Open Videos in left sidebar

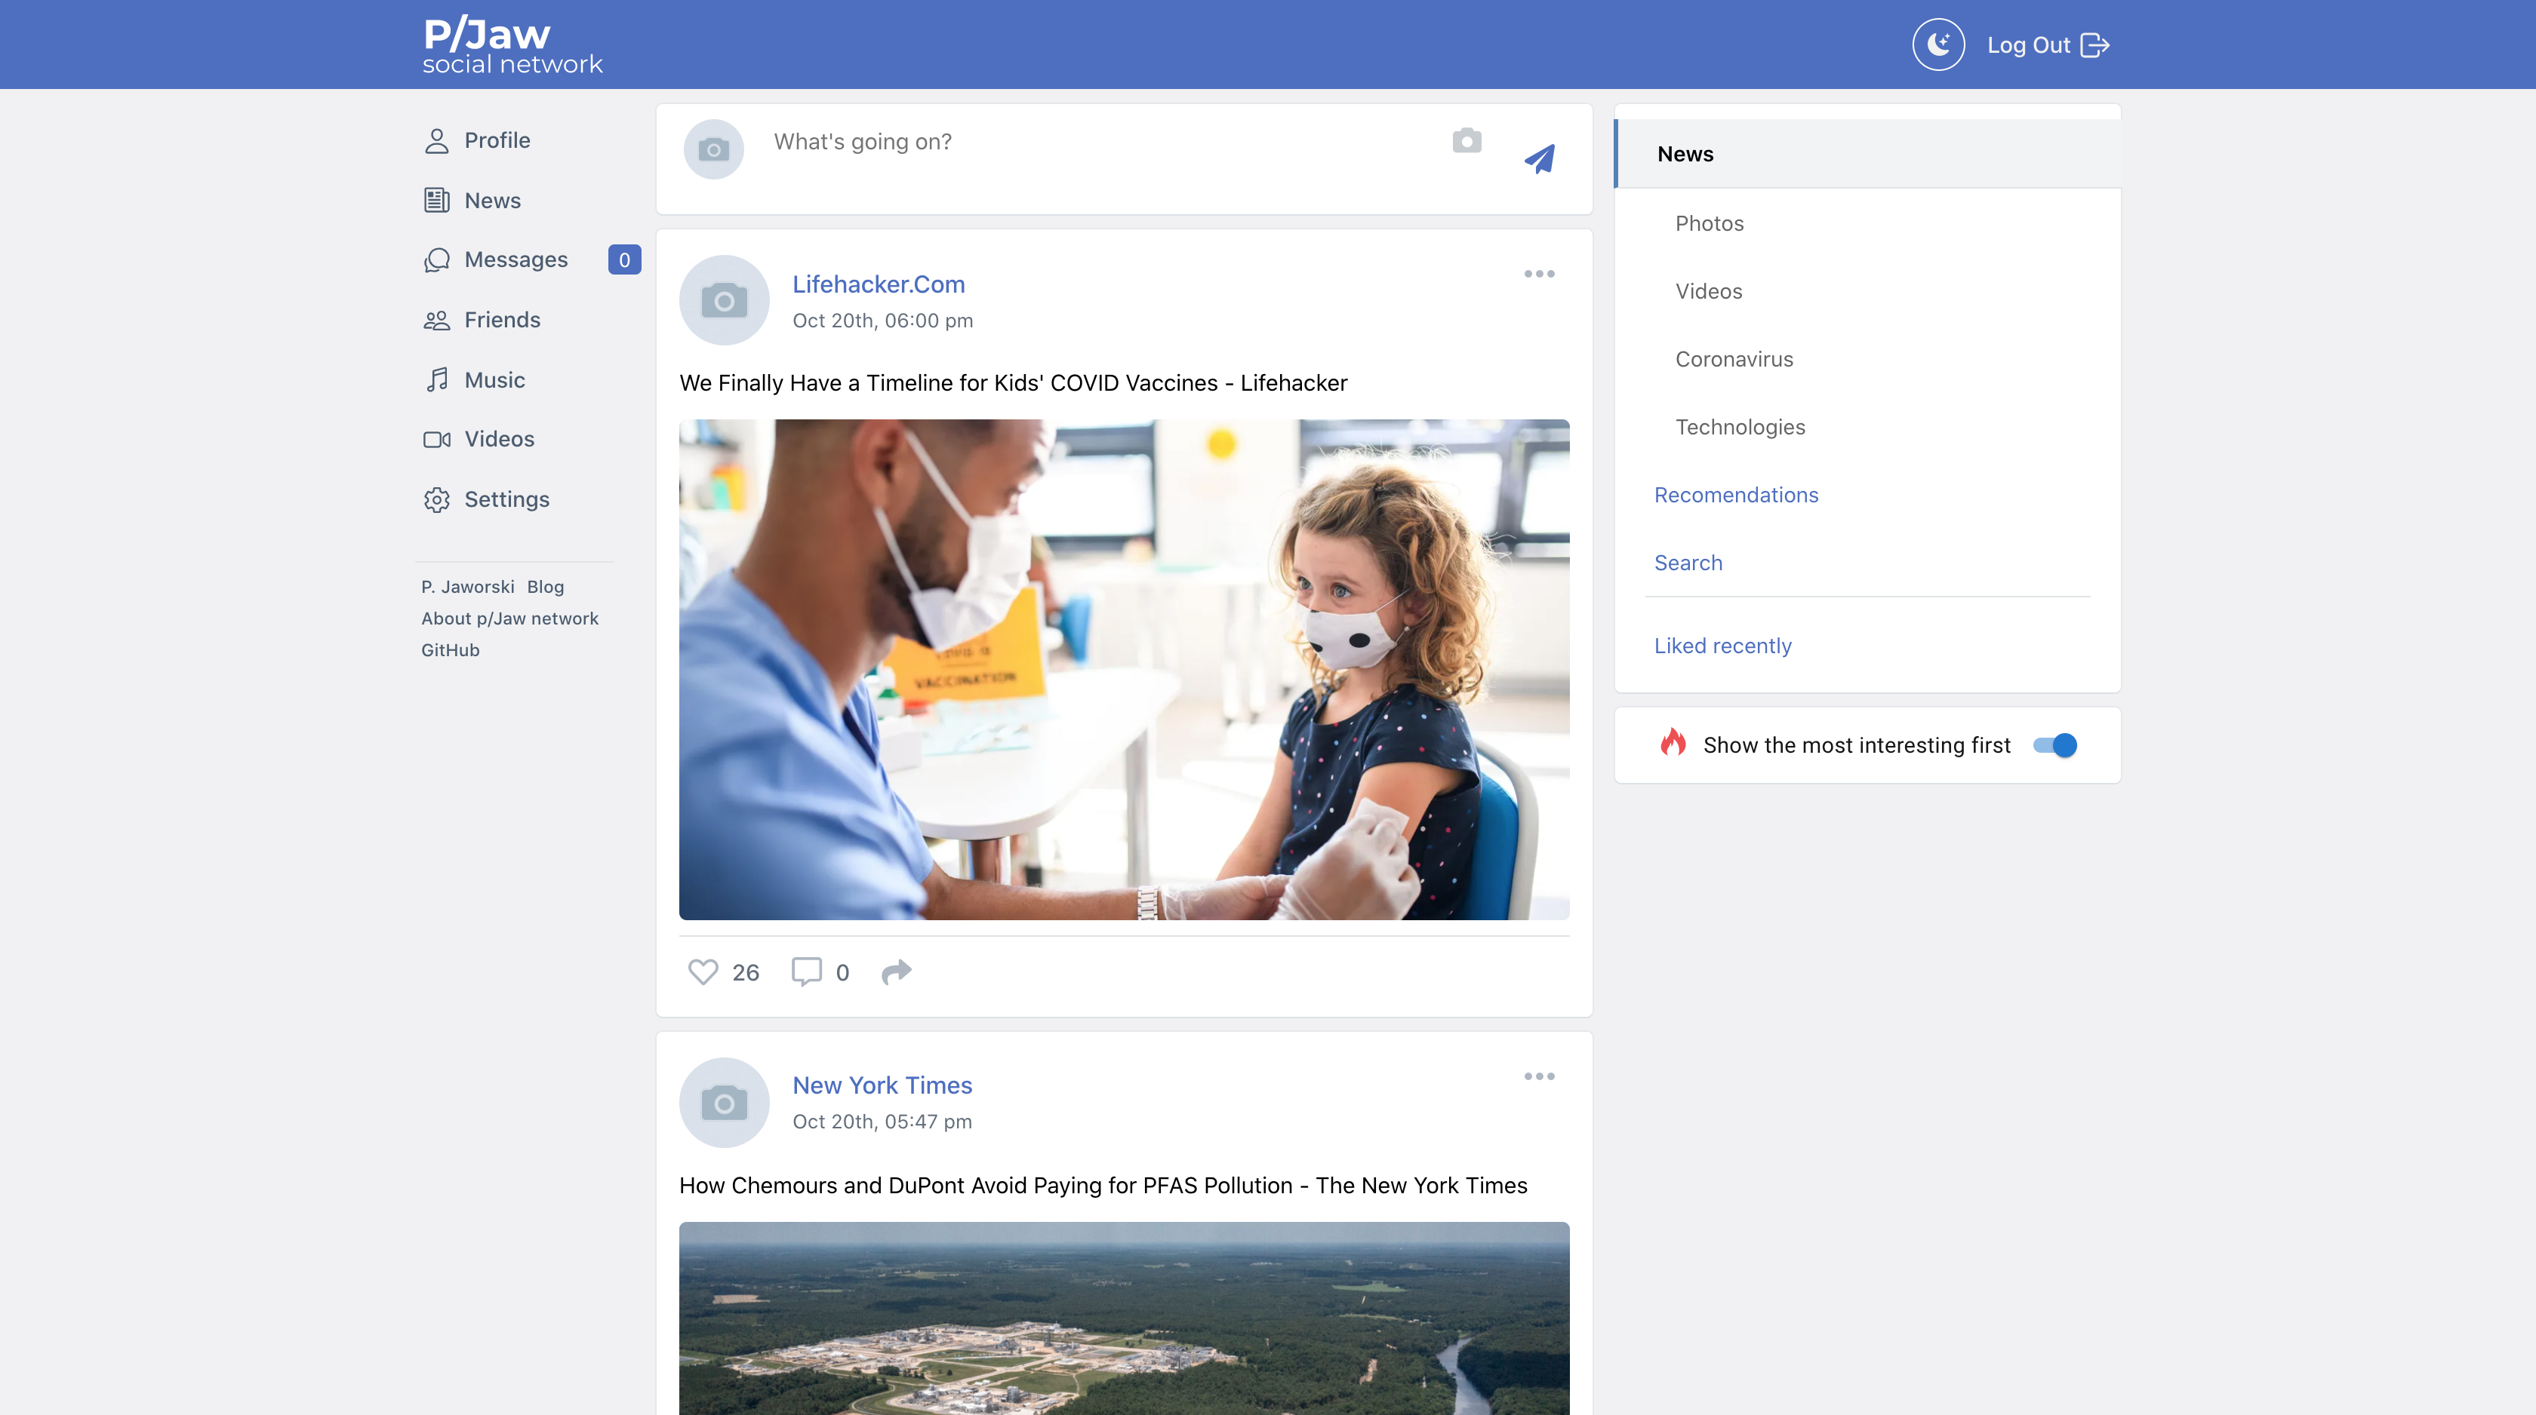[479, 439]
